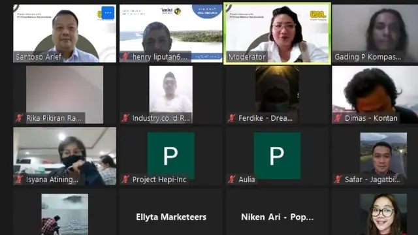This screenshot has width=418, height=235.
Task: Click Aulia's green P avatar
Action: 277,155
